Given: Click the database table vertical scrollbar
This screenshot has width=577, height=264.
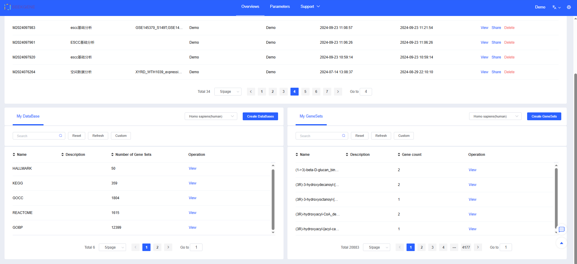Looking at the screenshot, I should coord(273,199).
